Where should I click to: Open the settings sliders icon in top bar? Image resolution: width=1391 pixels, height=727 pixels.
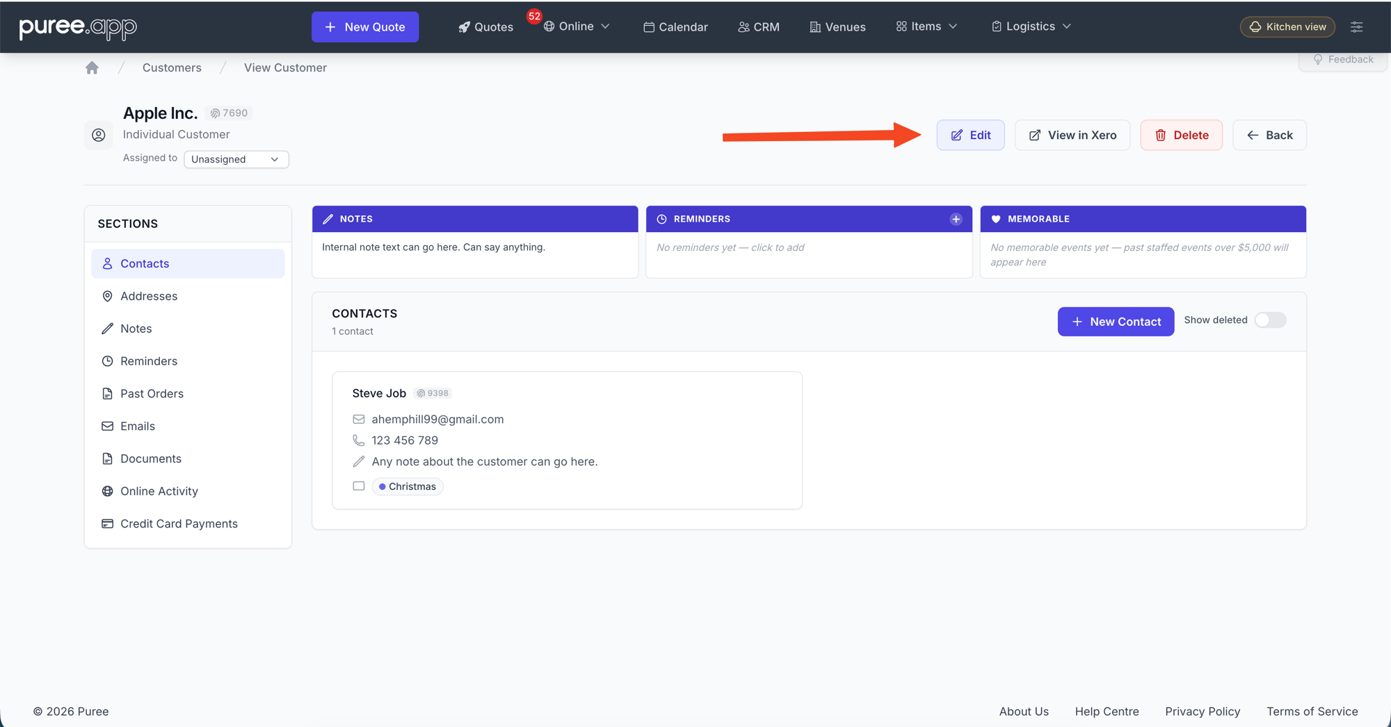click(x=1356, y=26)
